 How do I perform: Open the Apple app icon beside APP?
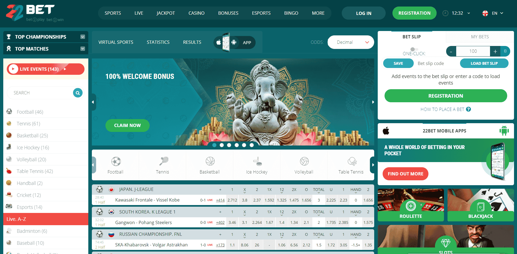pyautogui.click(x=219, y=42)
